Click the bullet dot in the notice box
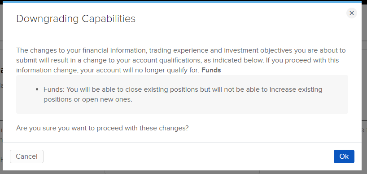 [37, 89]
